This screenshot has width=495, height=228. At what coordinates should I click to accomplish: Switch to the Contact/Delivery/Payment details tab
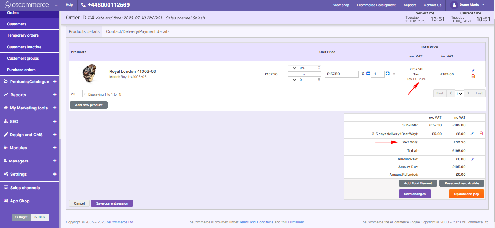(138, 31)
